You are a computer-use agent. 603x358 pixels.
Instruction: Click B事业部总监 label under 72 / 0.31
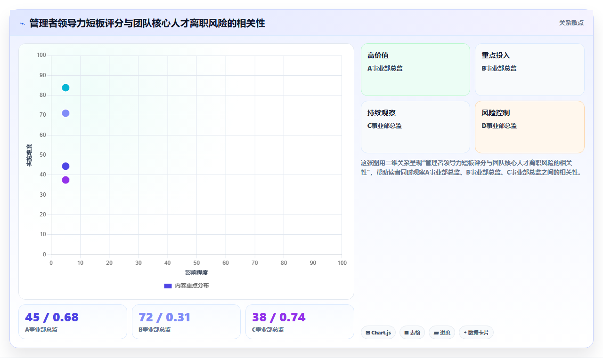pos(155,330)
